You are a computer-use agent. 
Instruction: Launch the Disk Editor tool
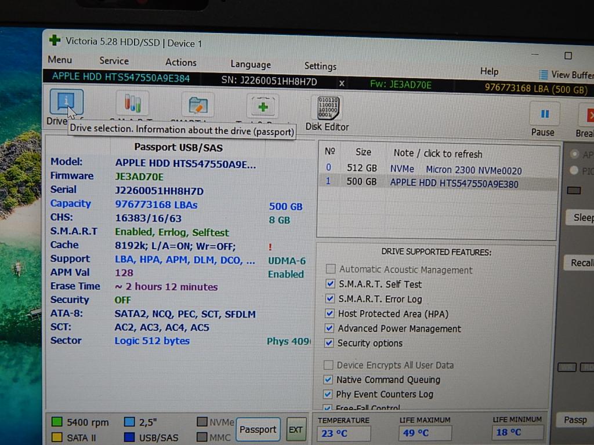pyautogui.click(x=327, y=109)
